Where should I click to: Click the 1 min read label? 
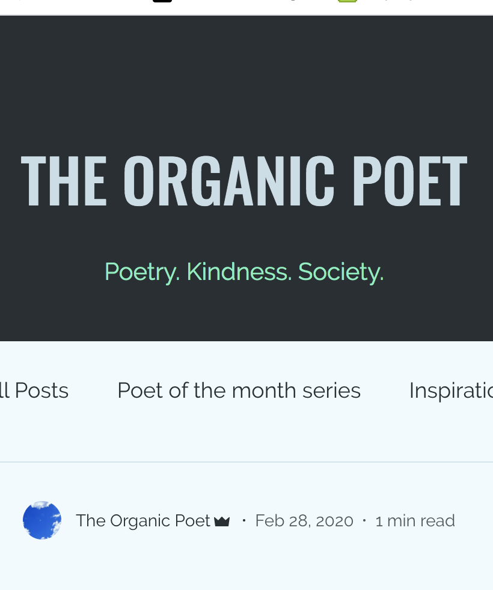pos(415,520)
